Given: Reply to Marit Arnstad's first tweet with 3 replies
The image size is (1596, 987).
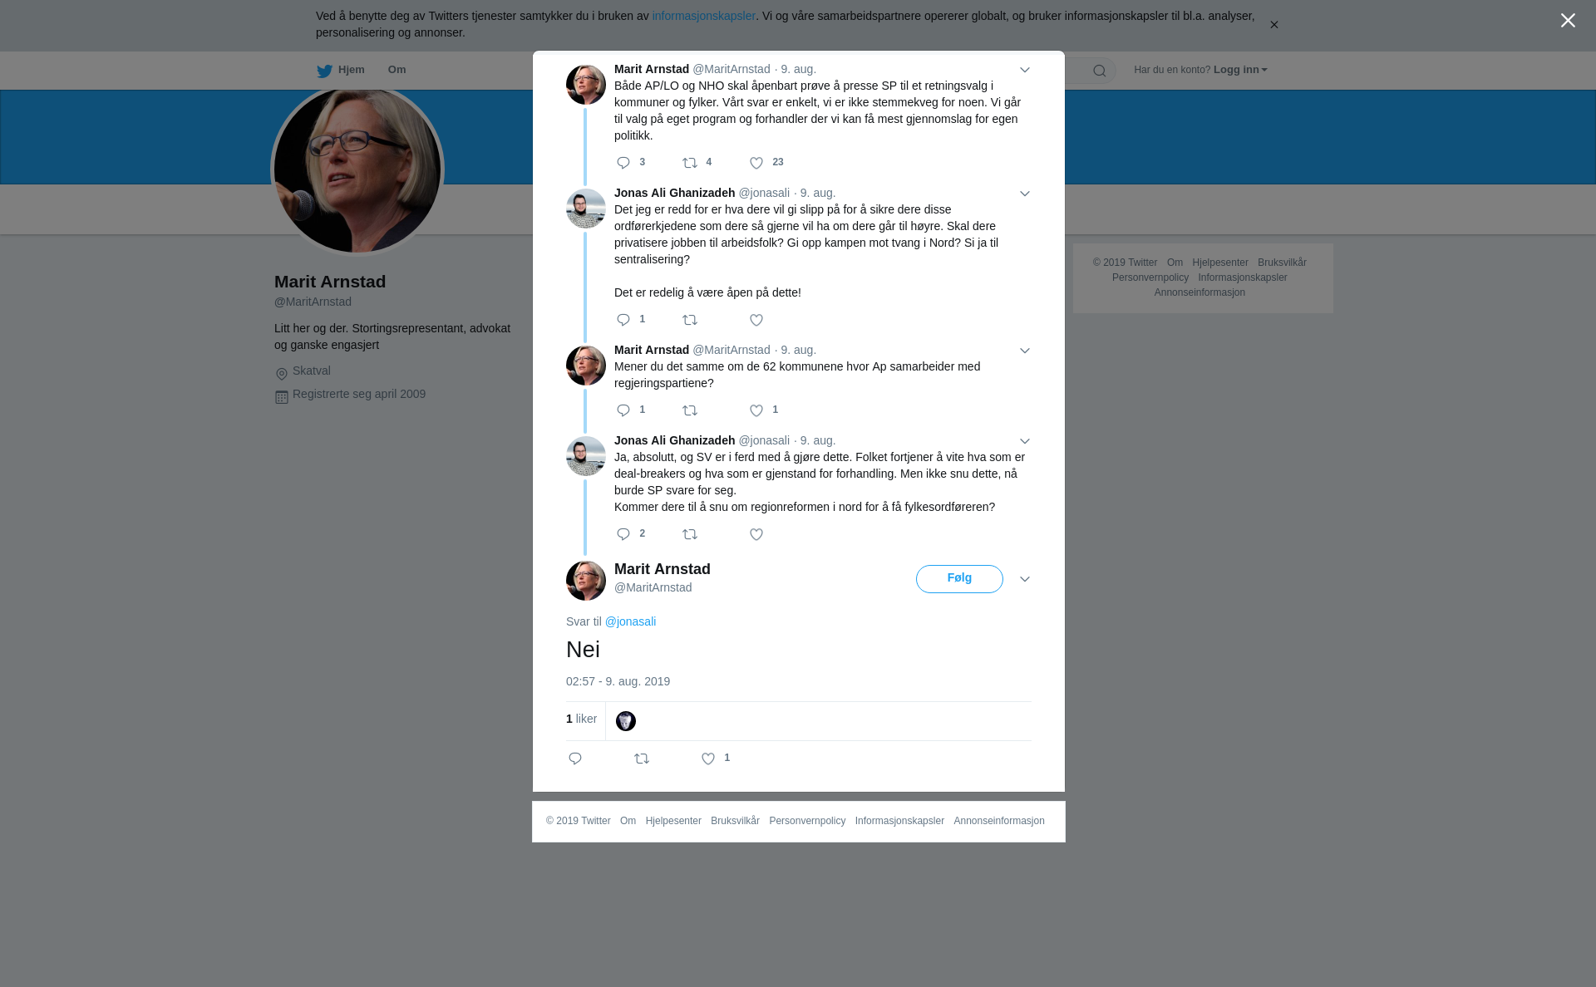Looking at the screenshot, I should [x=623, y=163].
